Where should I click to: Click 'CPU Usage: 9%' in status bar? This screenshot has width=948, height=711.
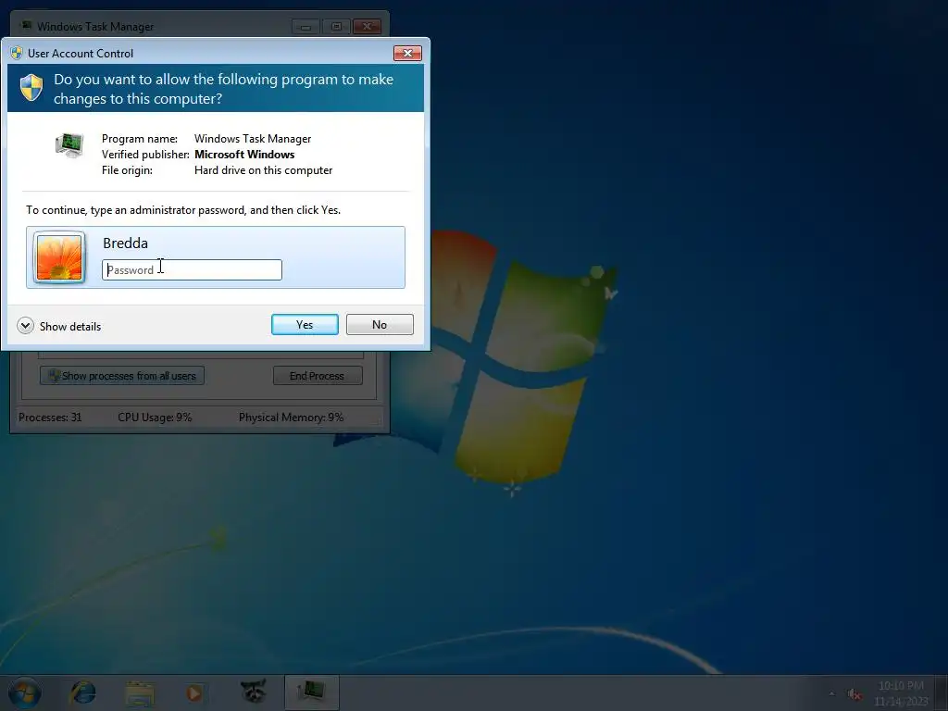pyautogui.click(x=155, y=418)
